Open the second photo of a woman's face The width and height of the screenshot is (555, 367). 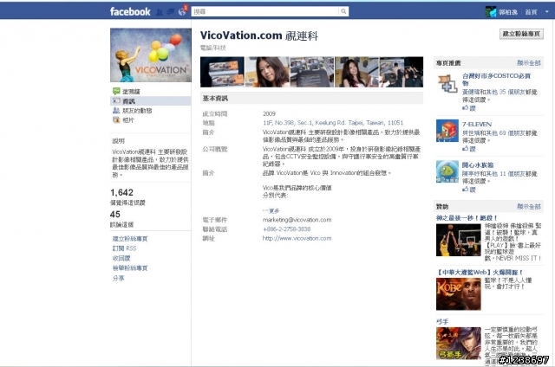tap(267, 72)
